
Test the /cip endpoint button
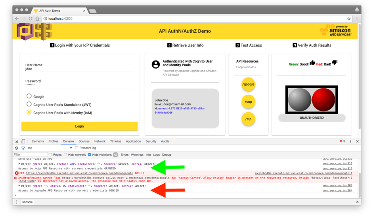pos(249,119)
